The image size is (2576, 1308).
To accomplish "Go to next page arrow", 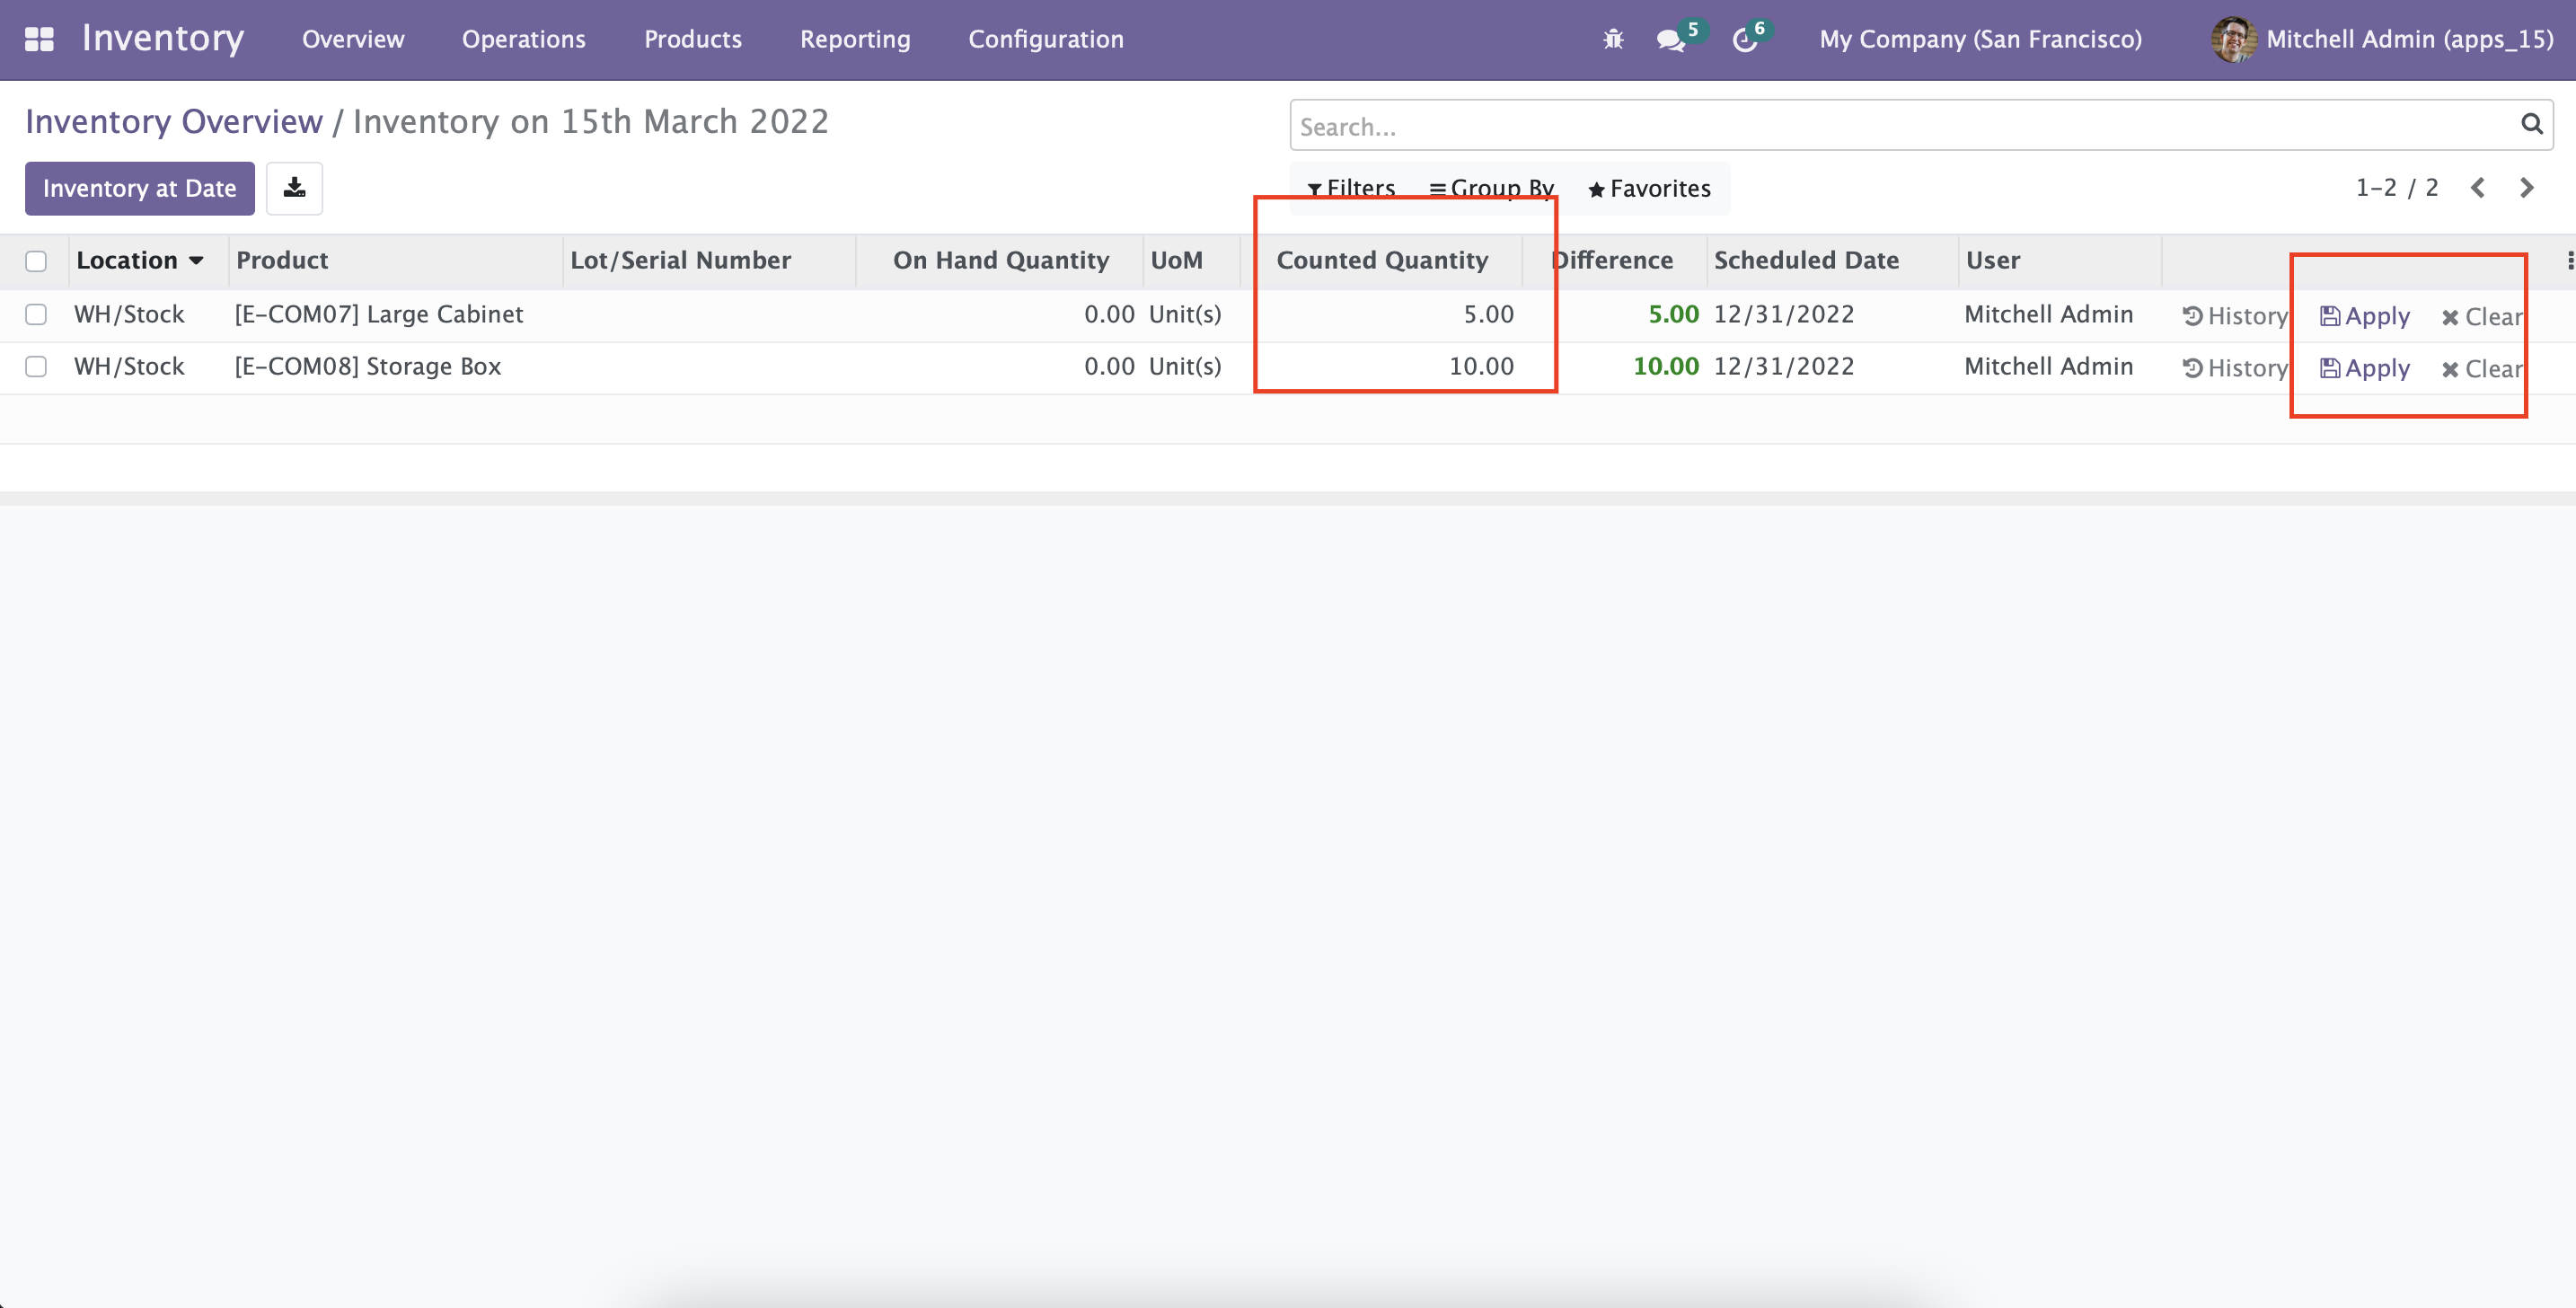I will point(2527,188).
